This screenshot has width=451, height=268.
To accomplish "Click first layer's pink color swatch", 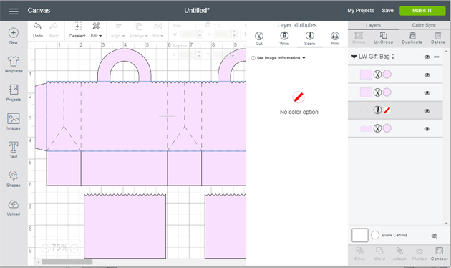I will (387, 75).
